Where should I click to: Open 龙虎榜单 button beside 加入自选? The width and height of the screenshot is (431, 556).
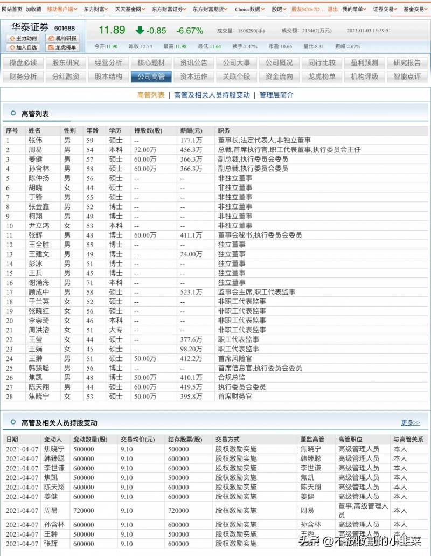[x=62, y=47]
